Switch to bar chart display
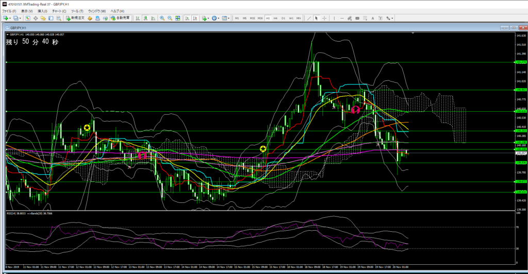The width and height of the screenshot is (528, 274). click(138, 18)
